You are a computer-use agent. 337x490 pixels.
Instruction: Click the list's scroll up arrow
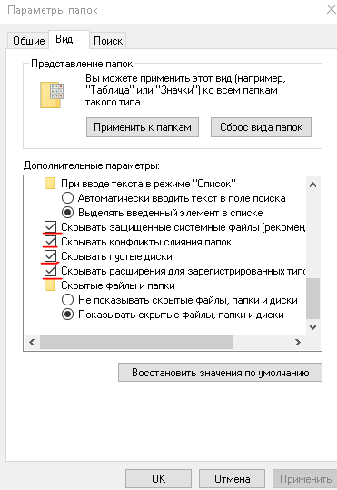pyautogui.click(x=312, y=185)
